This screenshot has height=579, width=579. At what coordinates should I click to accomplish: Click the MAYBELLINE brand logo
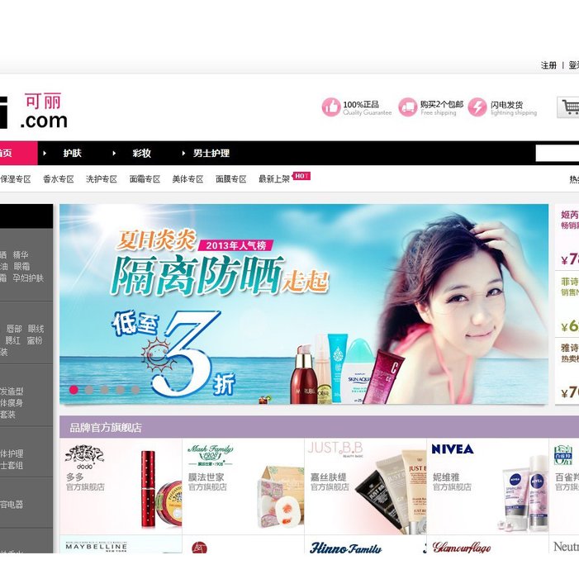pos(96,547)
